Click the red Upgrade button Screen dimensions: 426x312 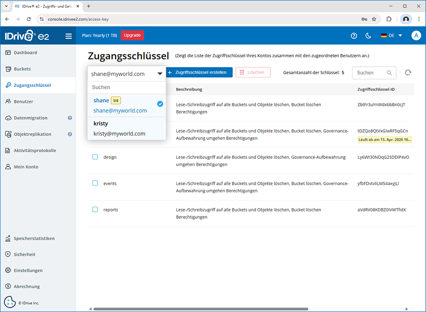(133, 35)
